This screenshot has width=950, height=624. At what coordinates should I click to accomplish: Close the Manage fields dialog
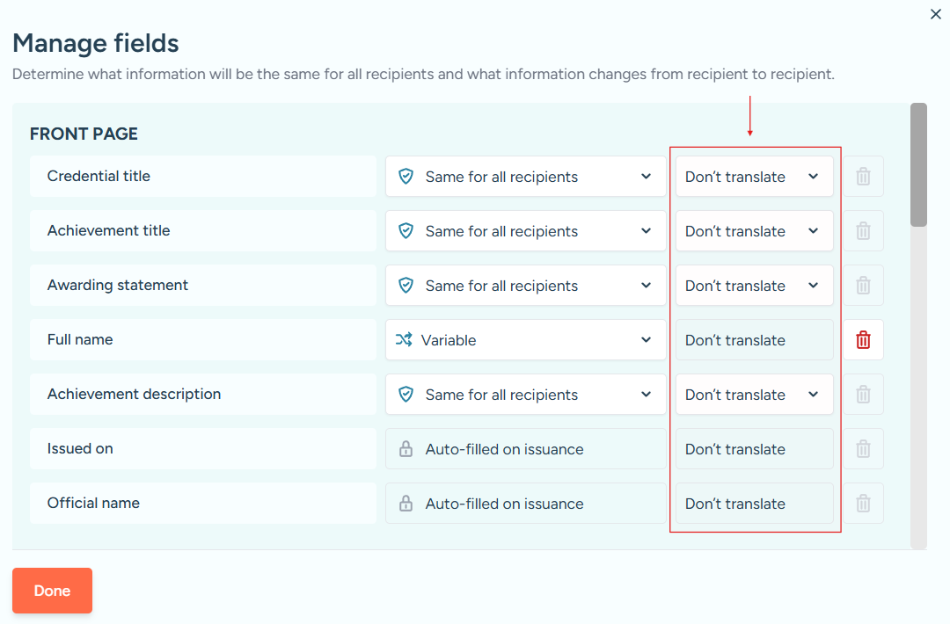[x=936, y=14]
